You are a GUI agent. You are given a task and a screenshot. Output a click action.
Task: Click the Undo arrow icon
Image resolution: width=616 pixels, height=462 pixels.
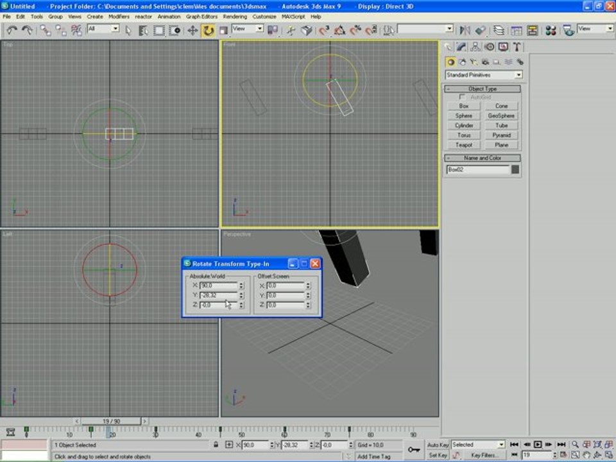[x=12, y=30]
